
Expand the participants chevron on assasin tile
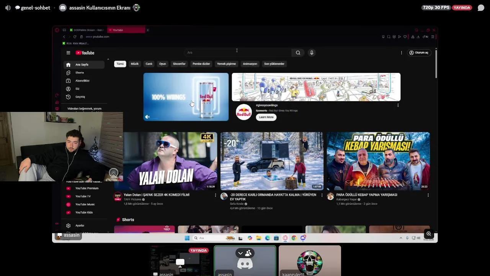(x=240, y=253)
